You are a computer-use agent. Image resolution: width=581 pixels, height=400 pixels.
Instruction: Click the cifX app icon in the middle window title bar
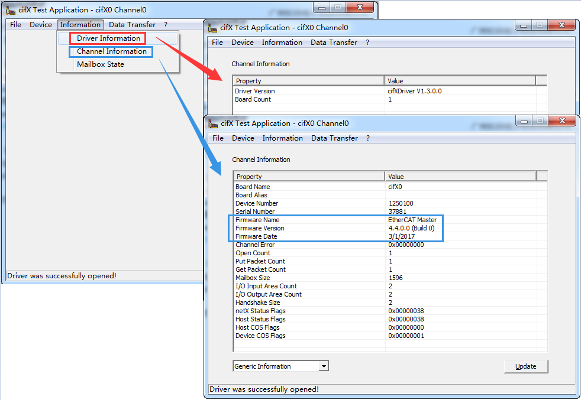point(212,28)
